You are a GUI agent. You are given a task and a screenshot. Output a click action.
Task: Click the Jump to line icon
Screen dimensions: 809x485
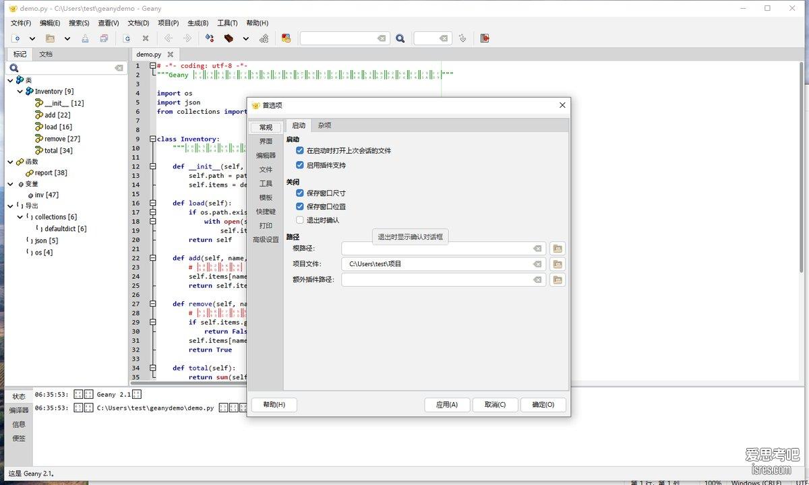pyautogui.click(x=462, y=38)
